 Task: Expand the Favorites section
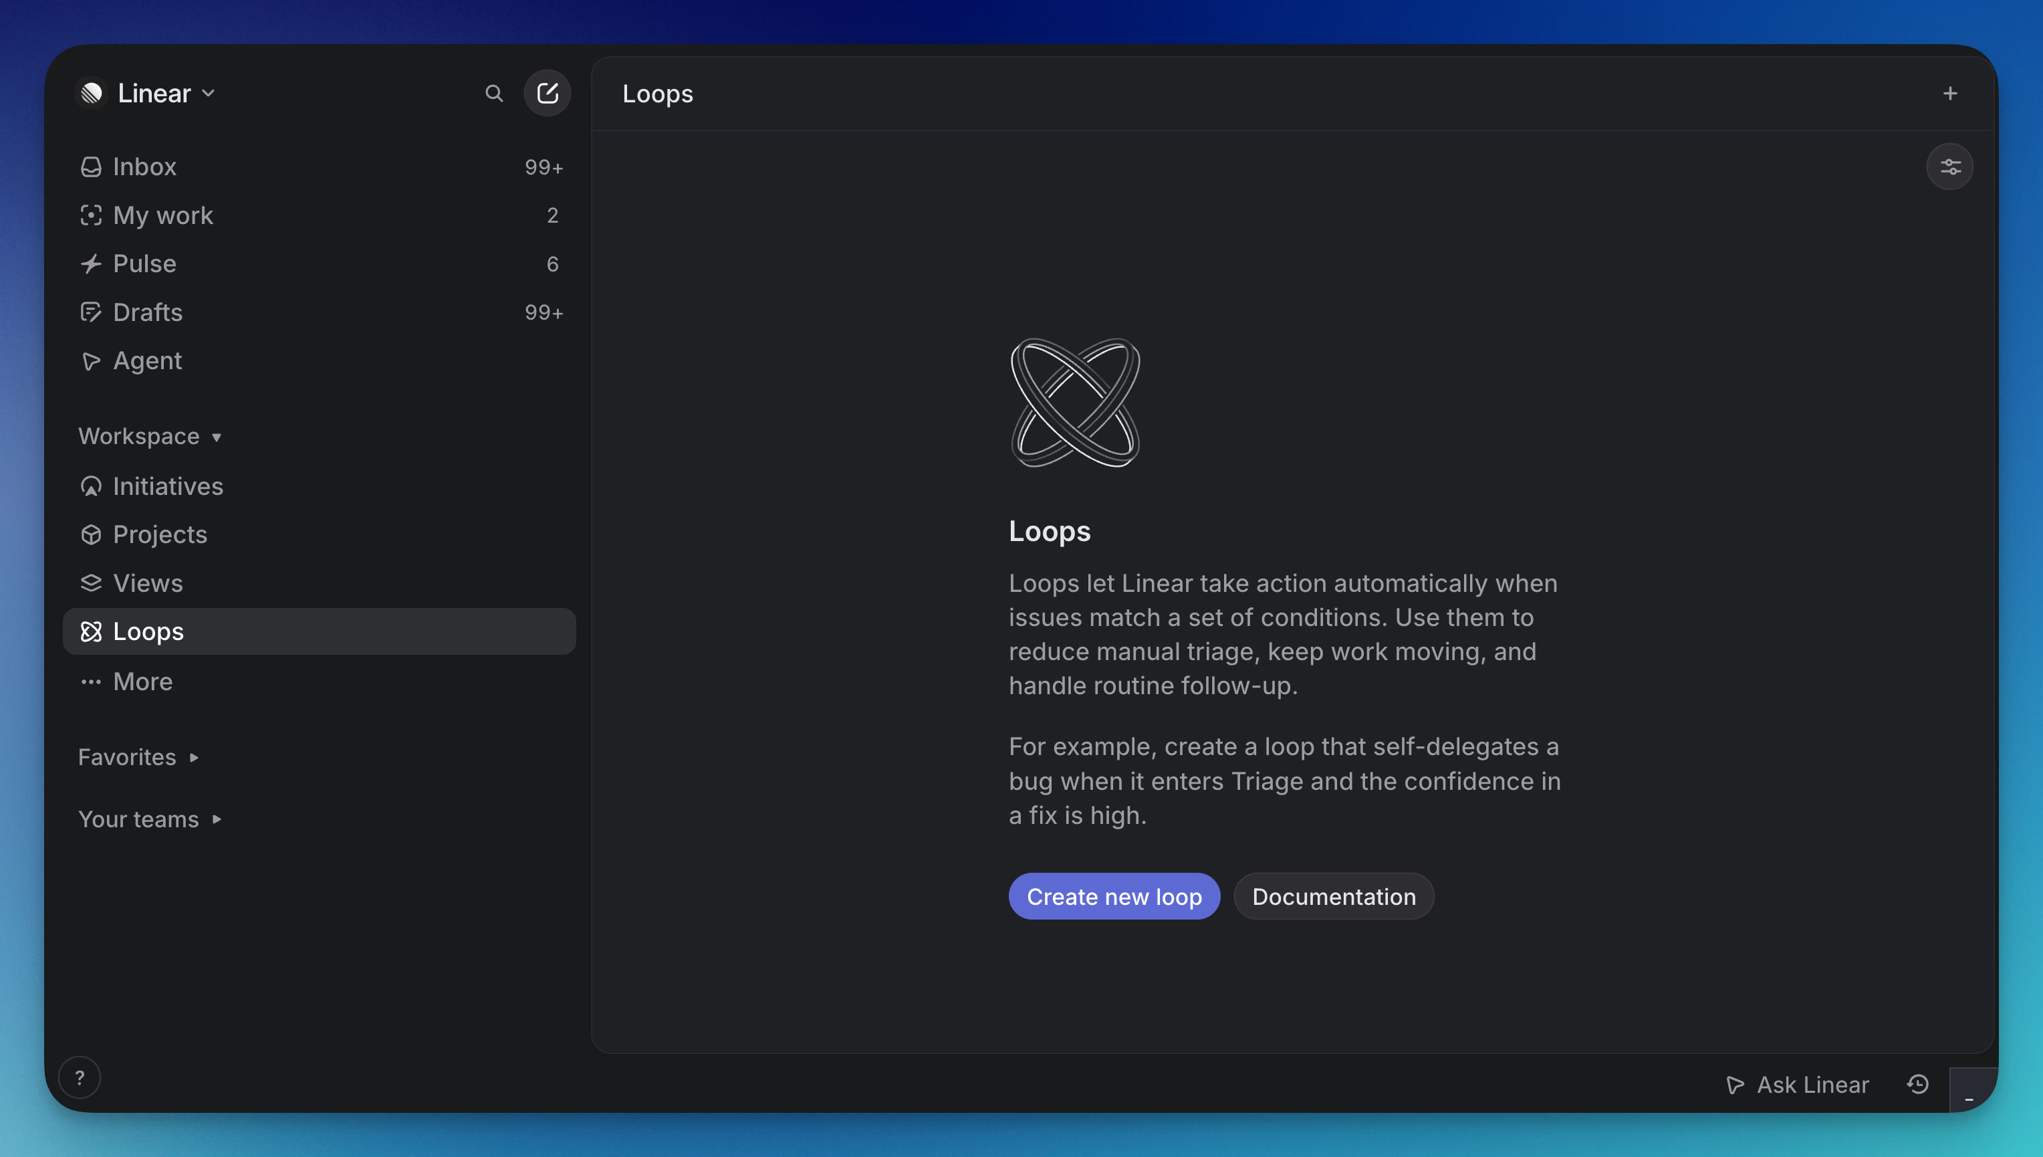[x=139, y=757]
